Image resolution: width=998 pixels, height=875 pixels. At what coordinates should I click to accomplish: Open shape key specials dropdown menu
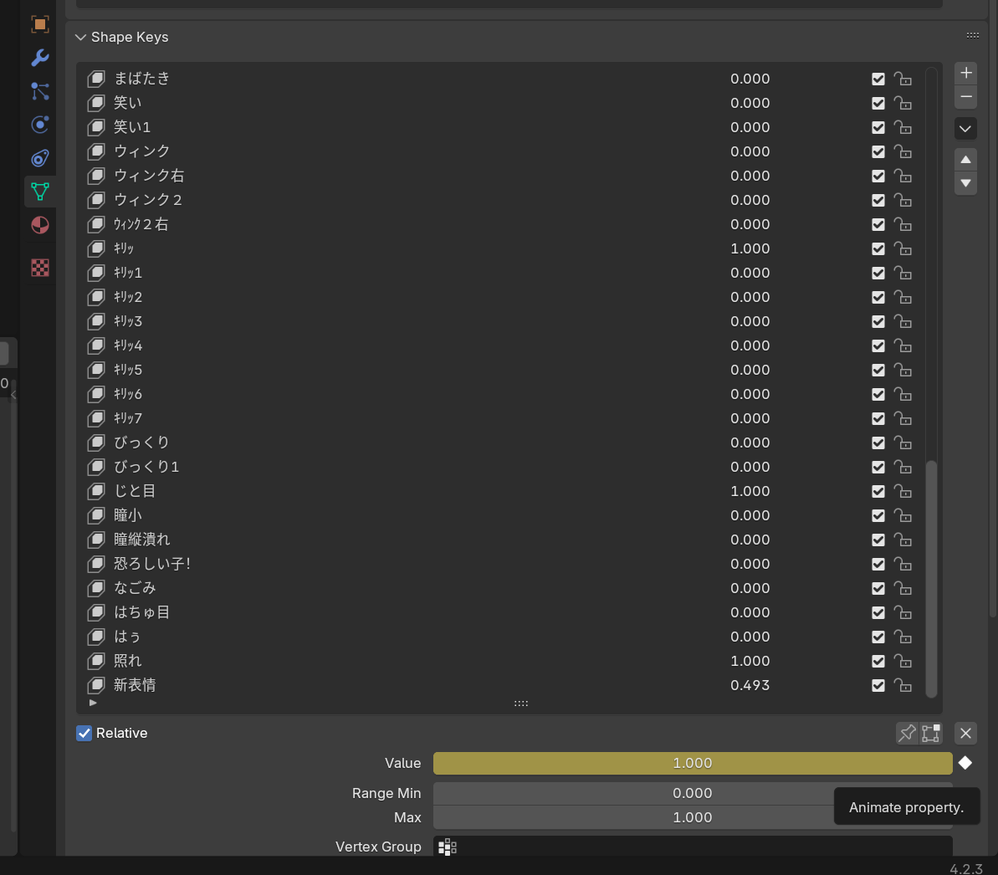click(x=965, y=129)
